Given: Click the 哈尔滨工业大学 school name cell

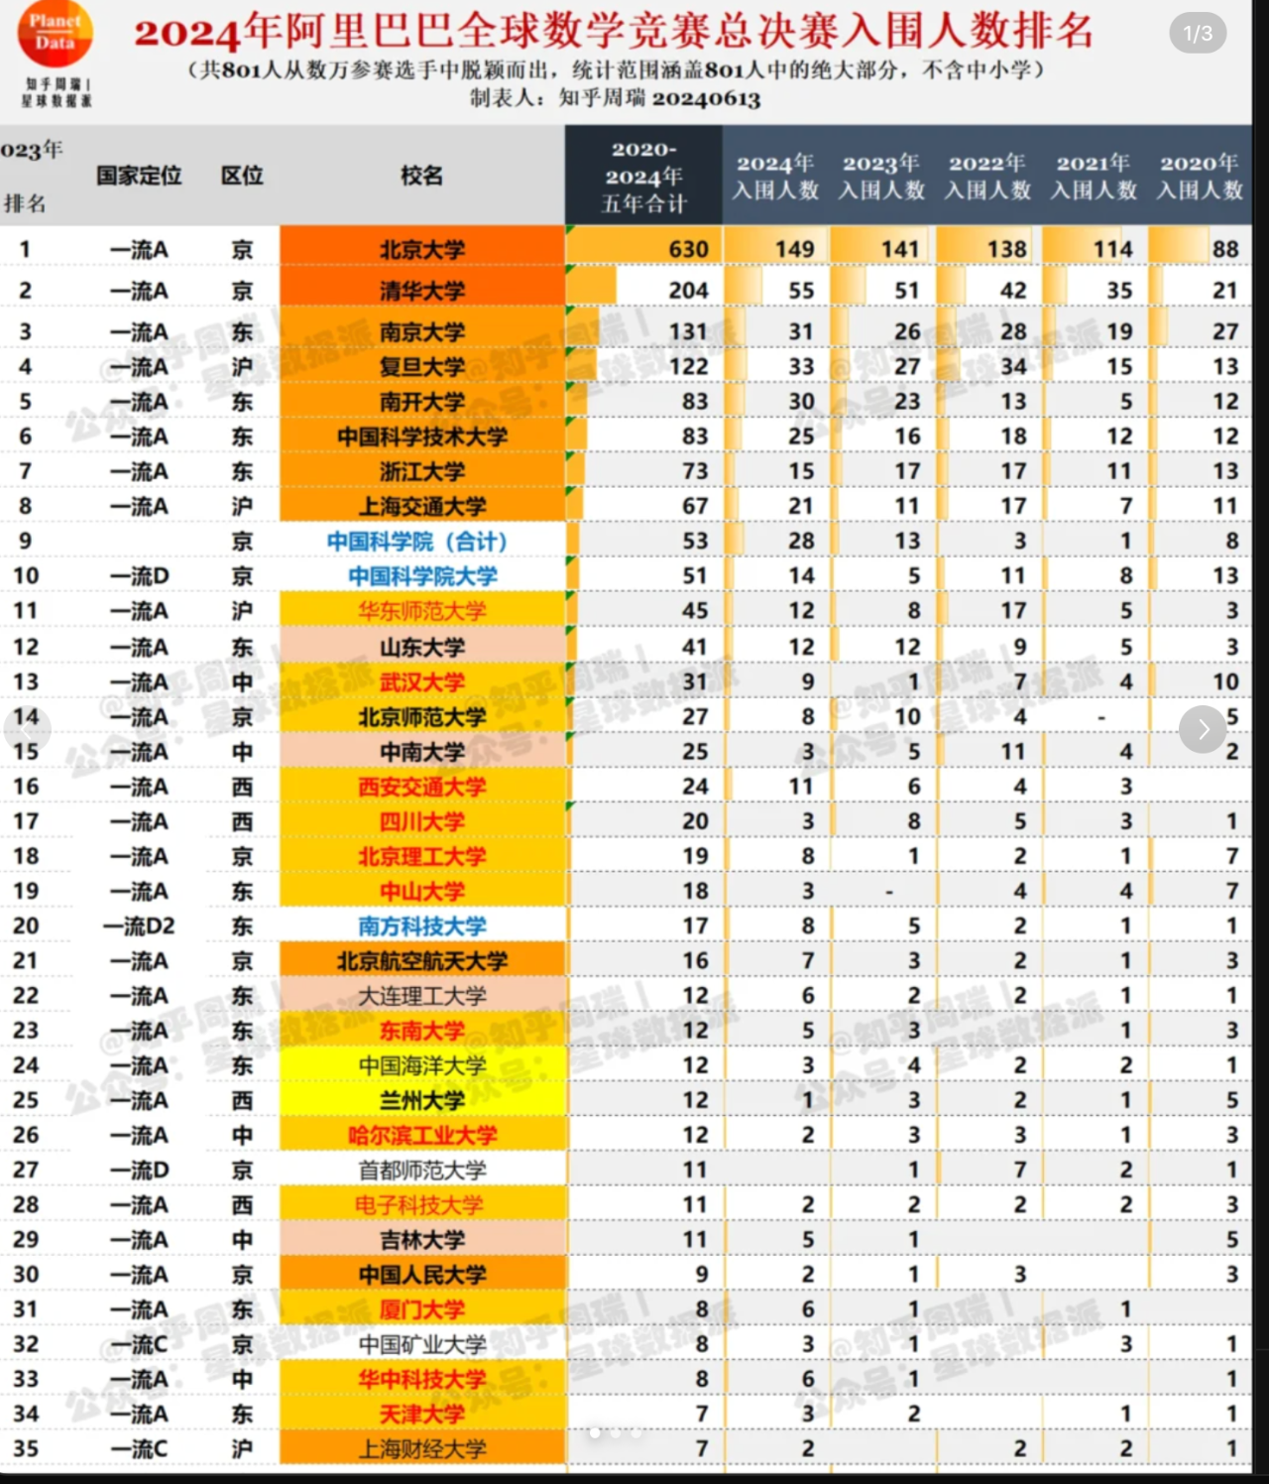Looking at the screenshot, I should (422, 1135).
